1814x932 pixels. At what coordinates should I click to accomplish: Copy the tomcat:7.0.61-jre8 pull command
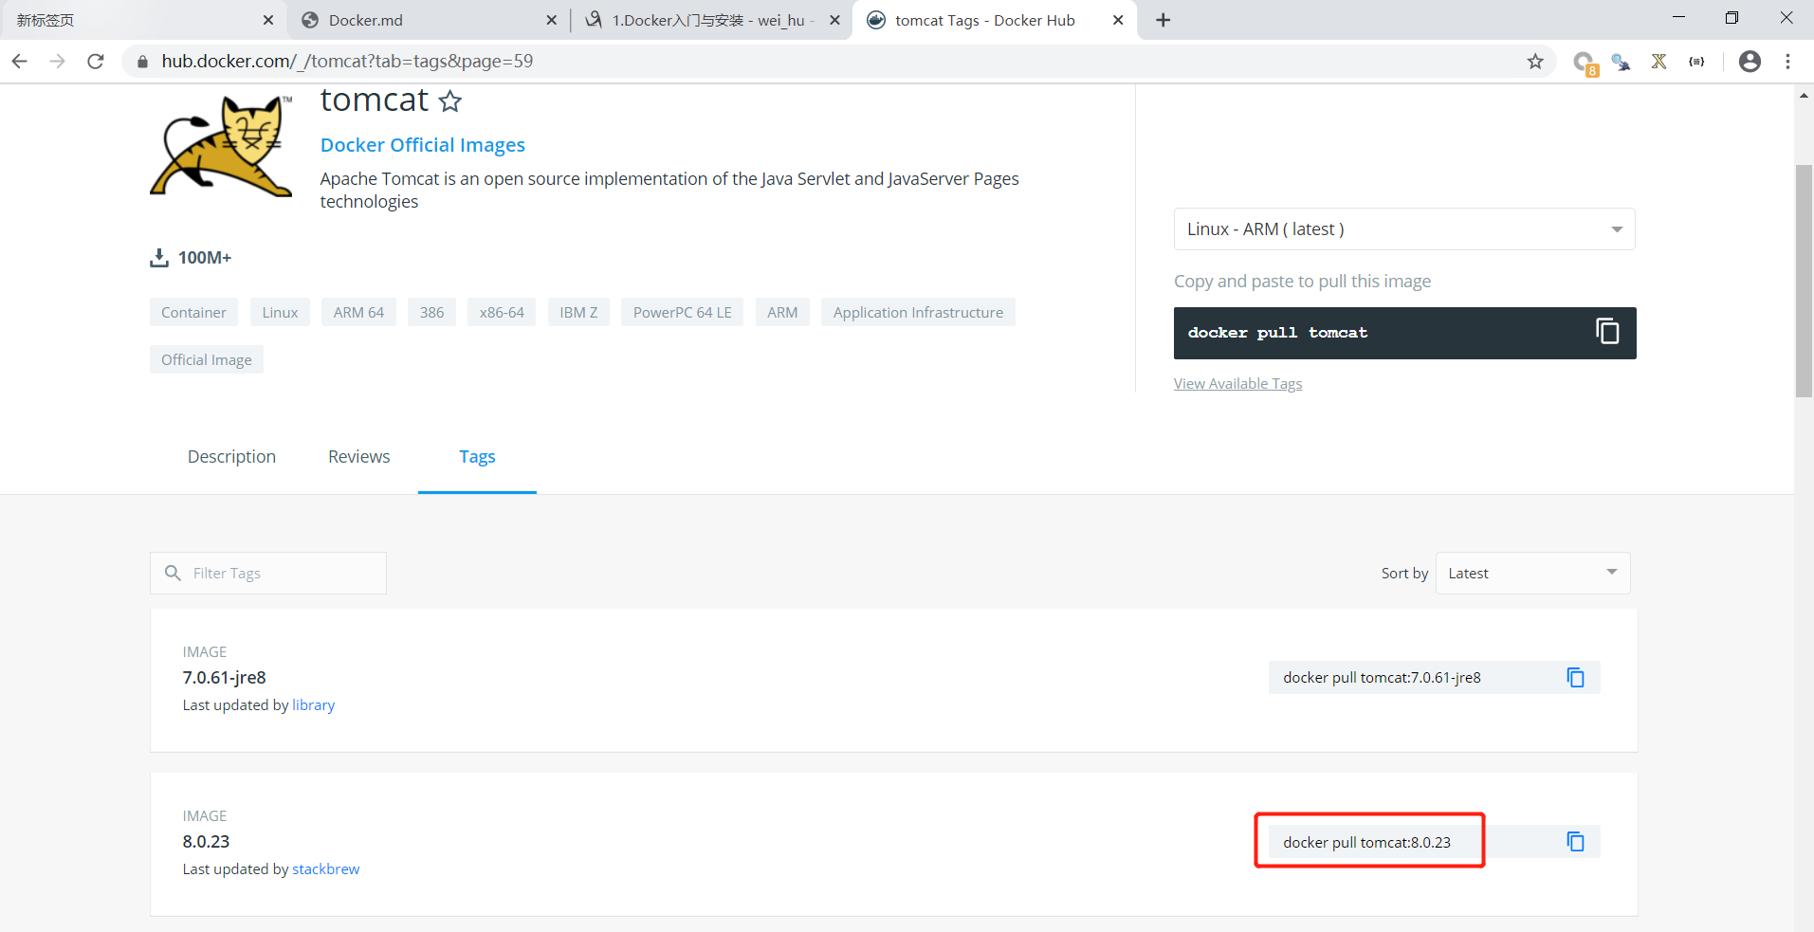(x=1575, y=677)
